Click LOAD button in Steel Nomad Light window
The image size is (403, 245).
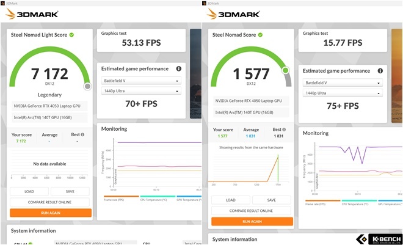tap(29, 191)
